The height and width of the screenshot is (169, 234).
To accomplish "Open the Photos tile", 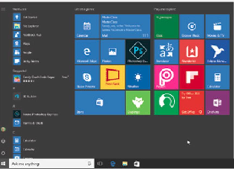I will coord(113,52).
